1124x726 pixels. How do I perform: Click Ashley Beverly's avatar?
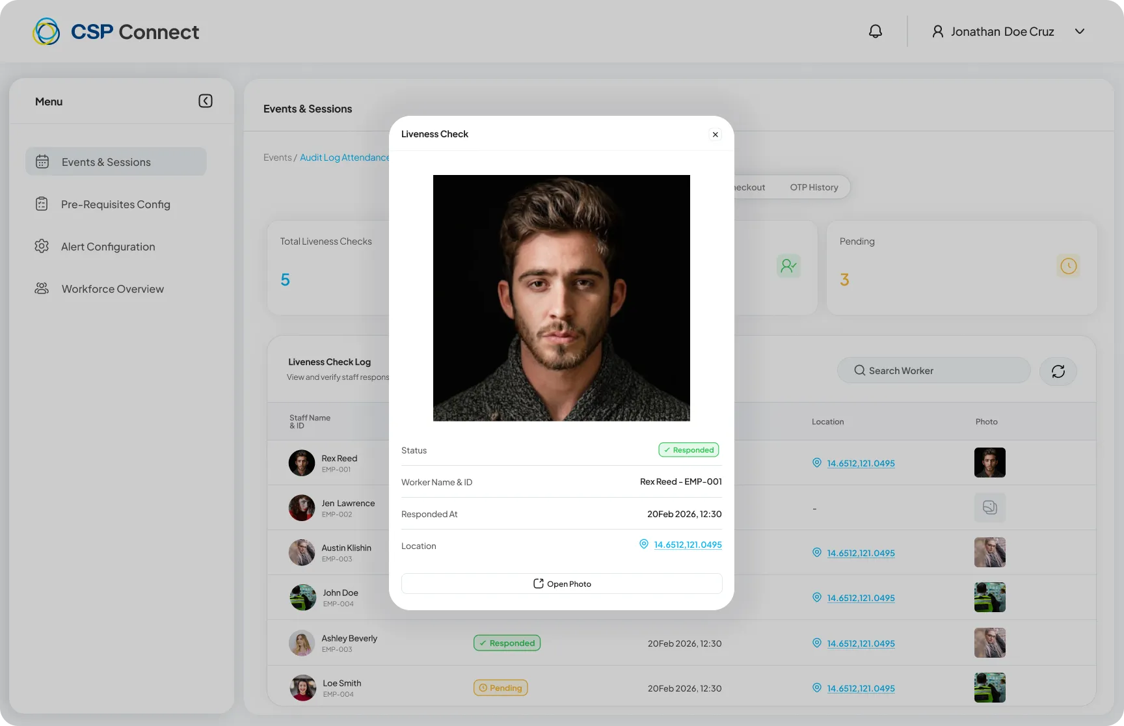[x=302, y=643]
